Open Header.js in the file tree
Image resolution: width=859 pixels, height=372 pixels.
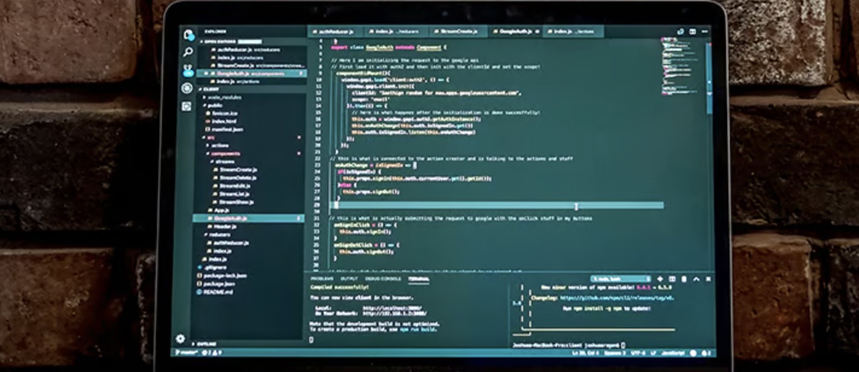(225, 226)
